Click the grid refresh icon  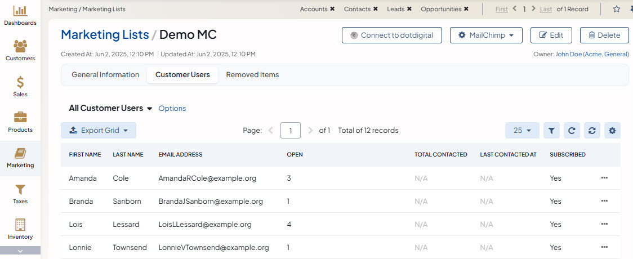pyautogui.click(x=571, y=131)
